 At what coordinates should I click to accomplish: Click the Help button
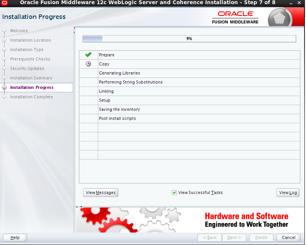point(15,237)
